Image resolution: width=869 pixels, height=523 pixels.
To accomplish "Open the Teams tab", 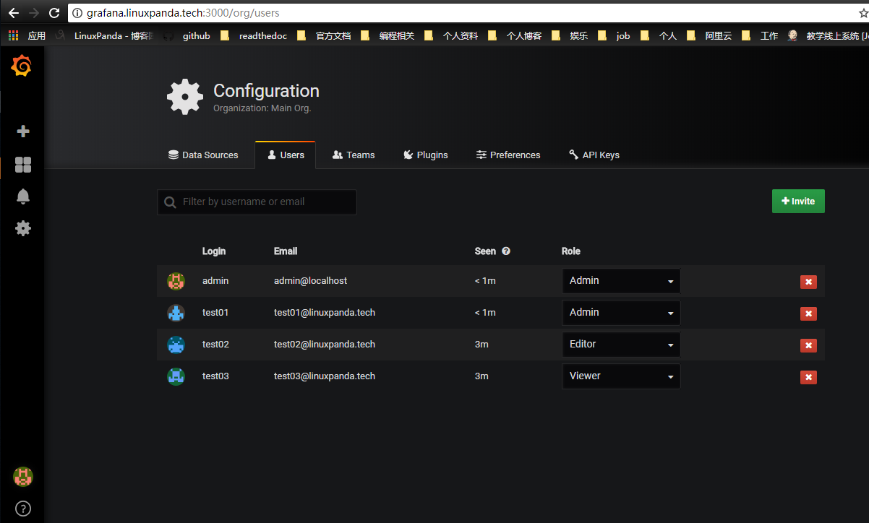I will pos(354,155).
